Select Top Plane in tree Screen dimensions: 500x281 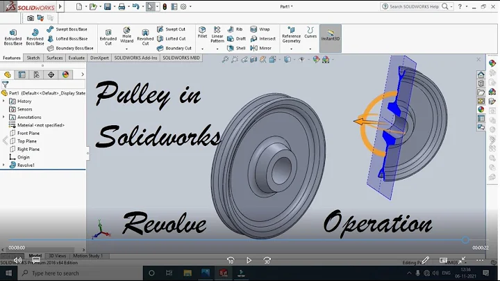(x=23, y=141)
